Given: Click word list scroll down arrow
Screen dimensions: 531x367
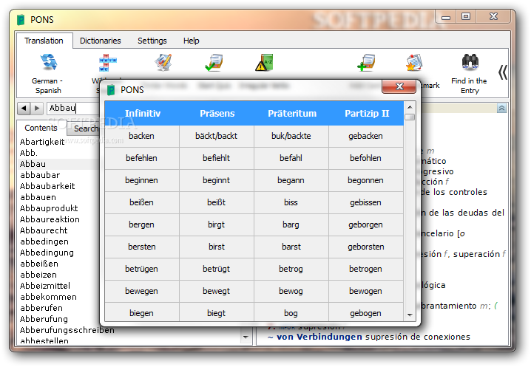Looking at the screenshot, I should pyautogui.click(x=246, y=337).
